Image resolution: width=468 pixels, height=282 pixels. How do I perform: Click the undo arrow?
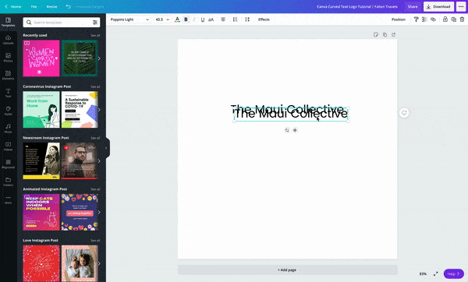[69, 6]
